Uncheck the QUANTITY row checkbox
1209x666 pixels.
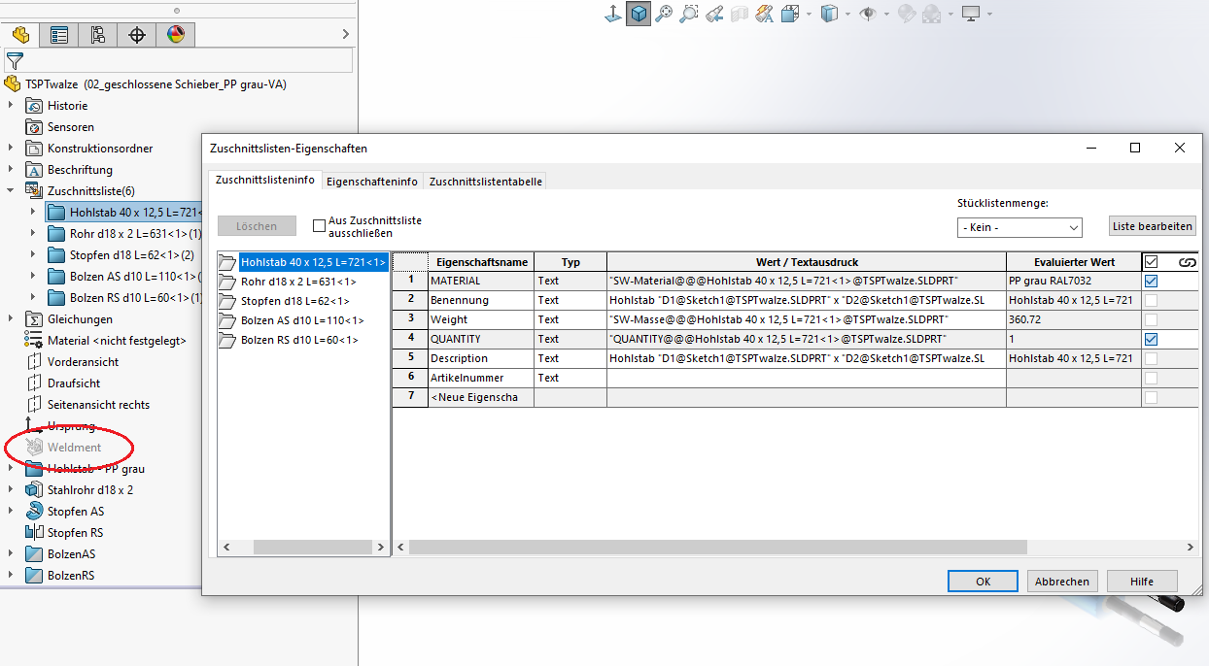1151,339
